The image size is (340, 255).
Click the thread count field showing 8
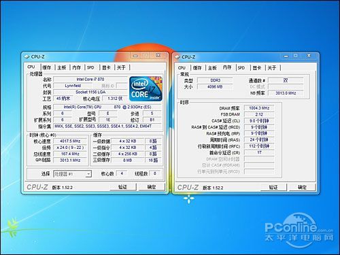tap(155, 173)
